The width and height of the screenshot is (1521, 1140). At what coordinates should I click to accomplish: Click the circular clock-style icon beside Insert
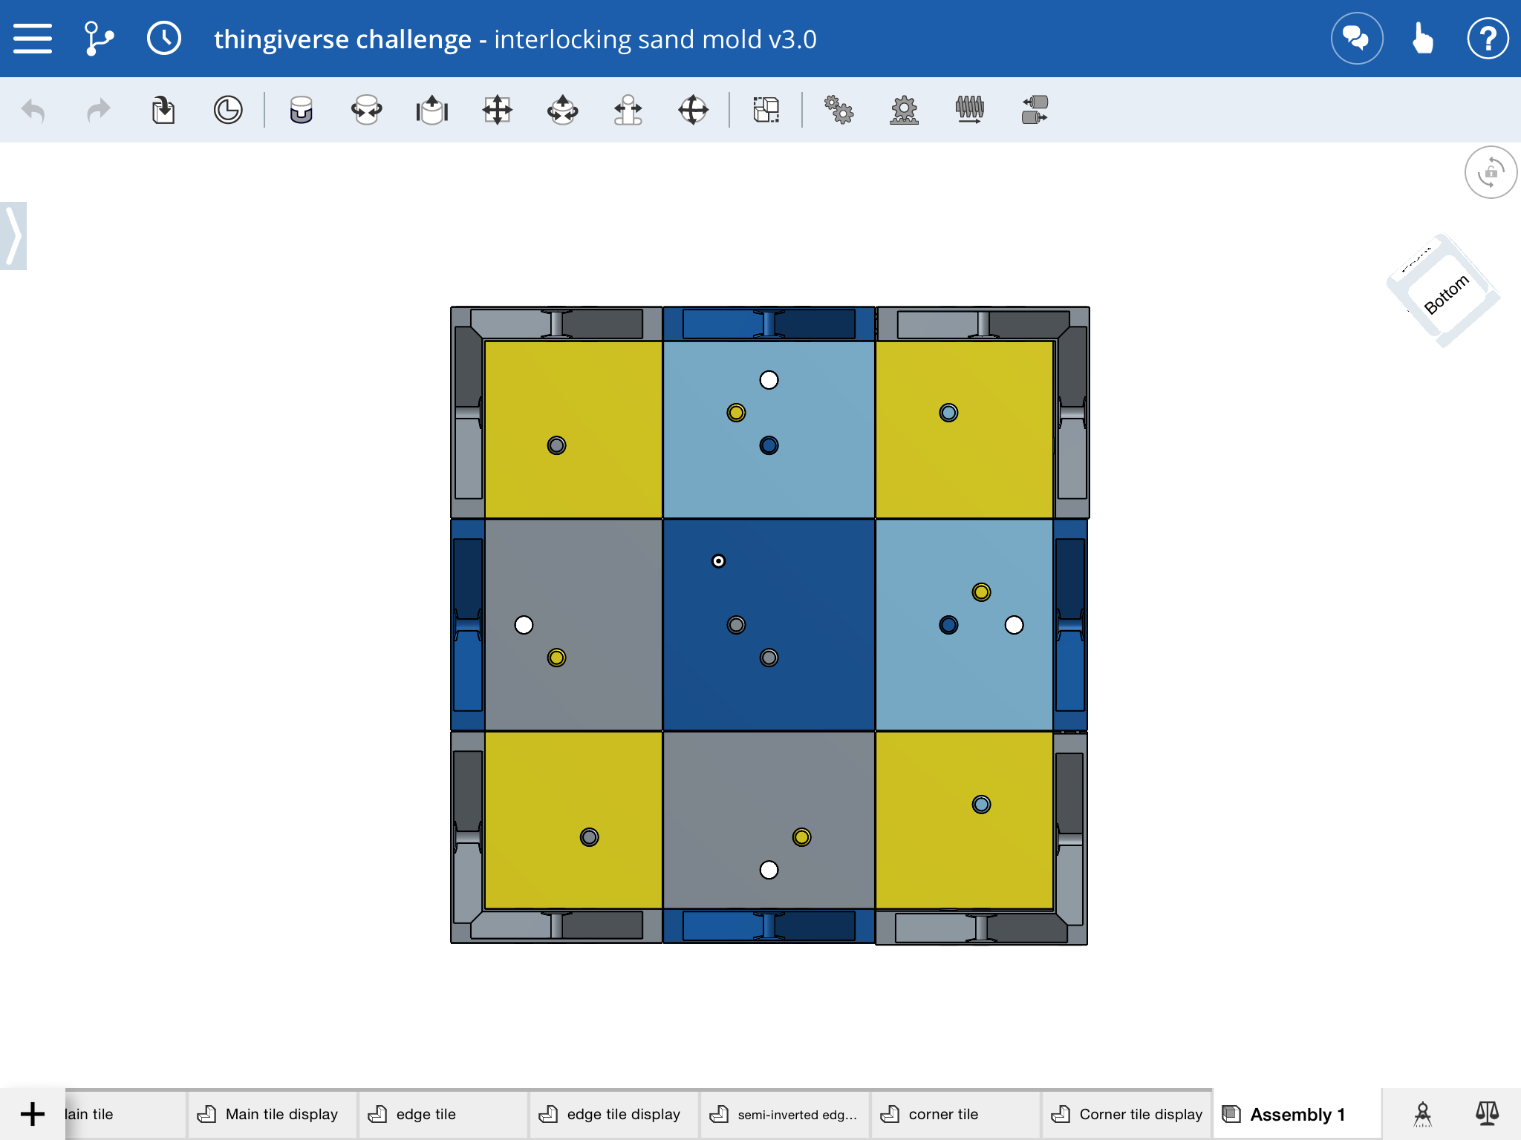point(228,111)
